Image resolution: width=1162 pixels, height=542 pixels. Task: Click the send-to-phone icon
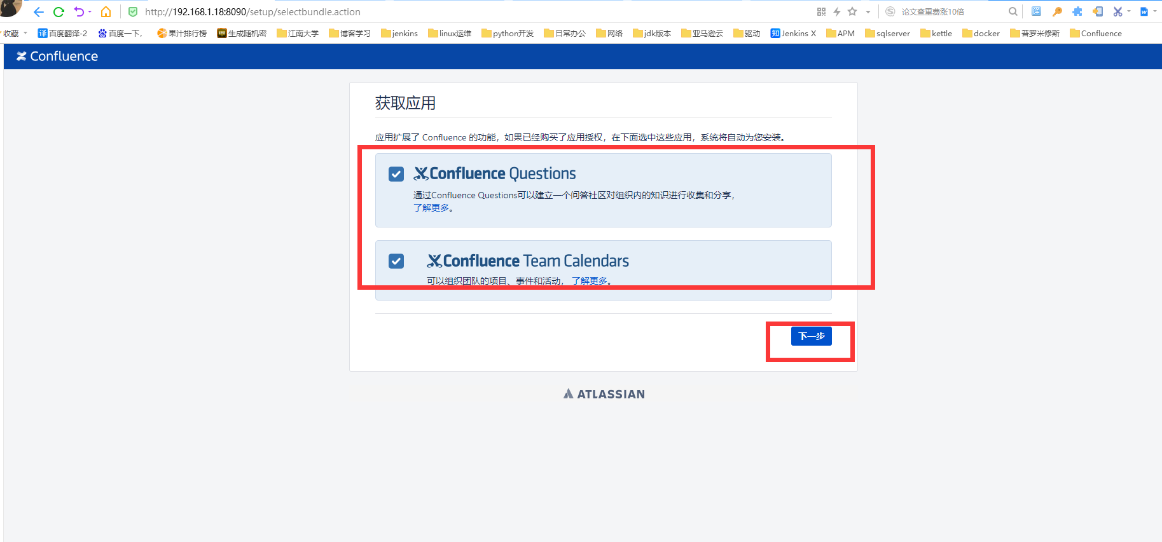1097,11
